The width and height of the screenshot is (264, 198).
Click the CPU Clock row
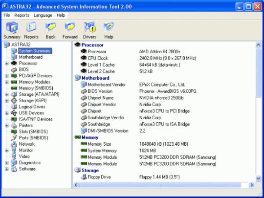(x=138, y=58)
